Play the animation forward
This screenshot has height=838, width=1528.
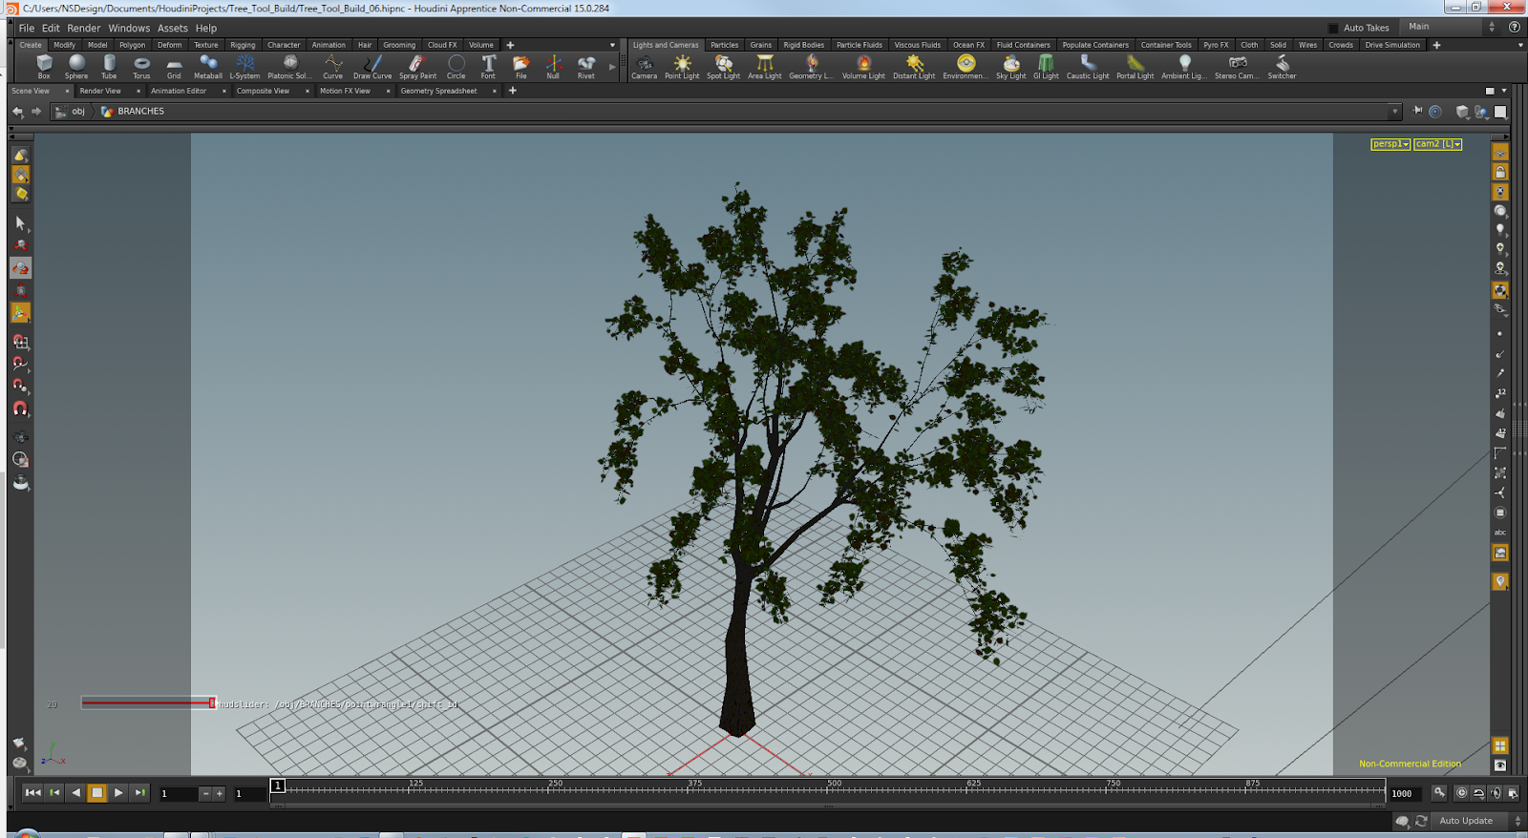pyautogui.click(x=118, y=792)
